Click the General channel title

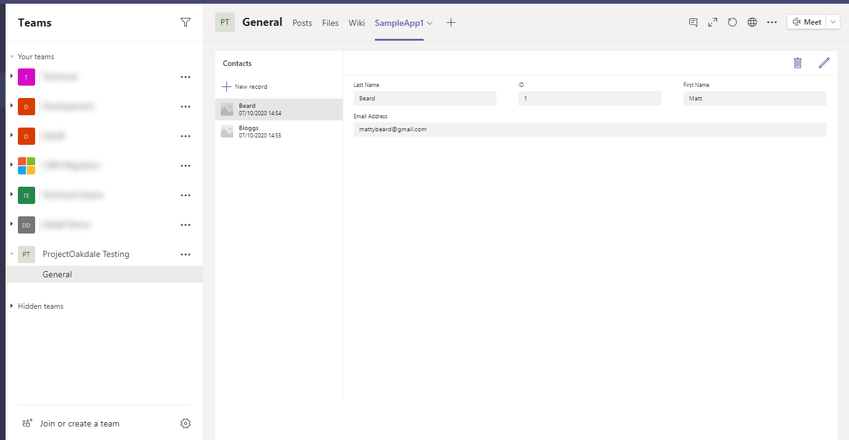coord(262,22)
